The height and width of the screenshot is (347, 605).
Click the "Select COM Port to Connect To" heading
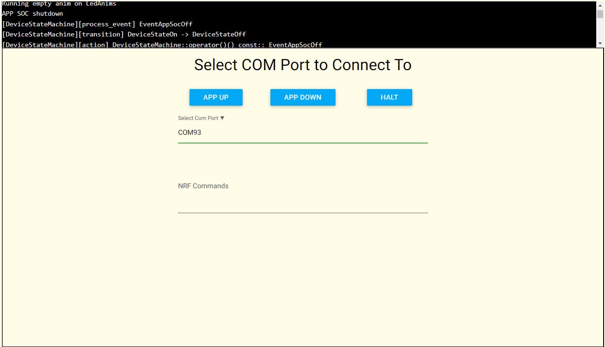(x=303, y=65)
